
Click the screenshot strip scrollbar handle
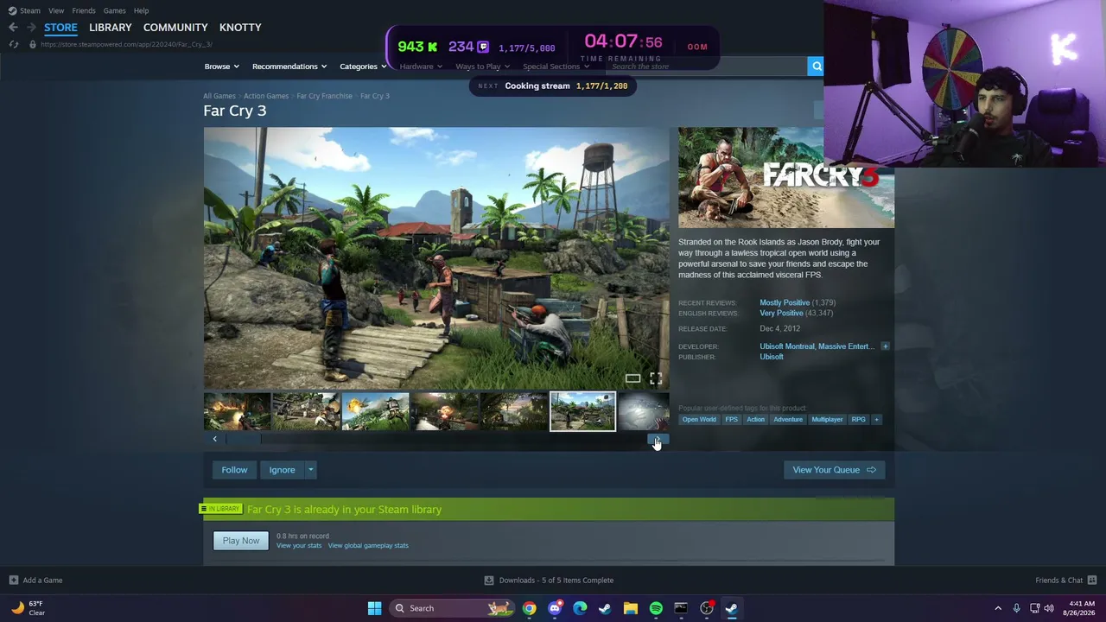[244, 439]
